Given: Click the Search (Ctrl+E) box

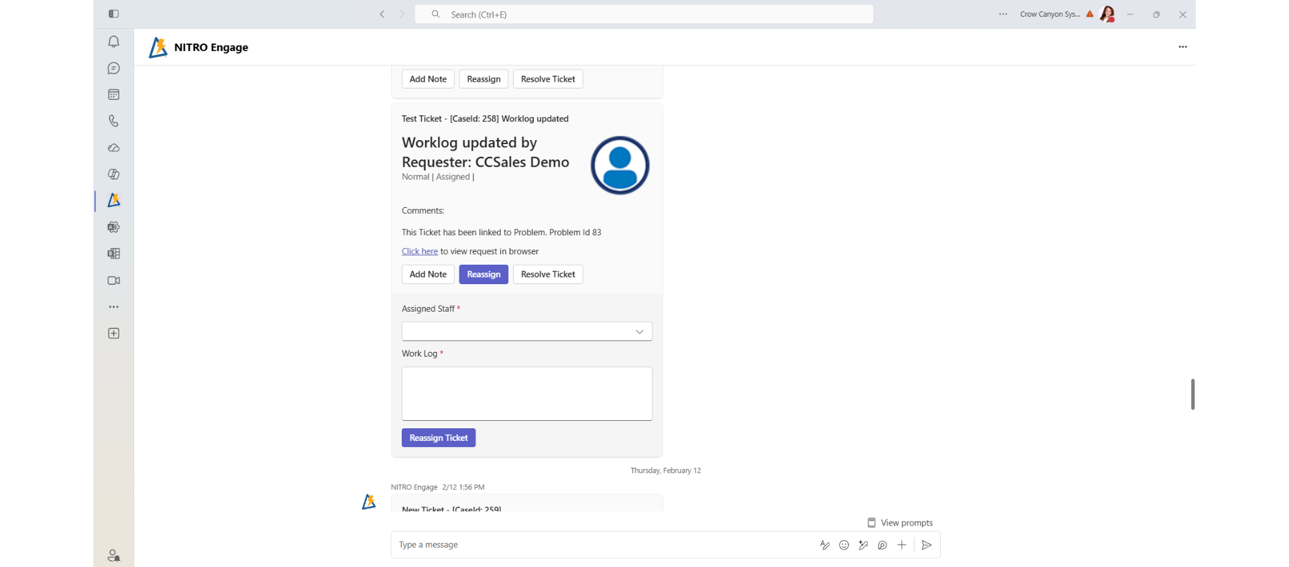Looking at the screenshot, I should [644, 14].
